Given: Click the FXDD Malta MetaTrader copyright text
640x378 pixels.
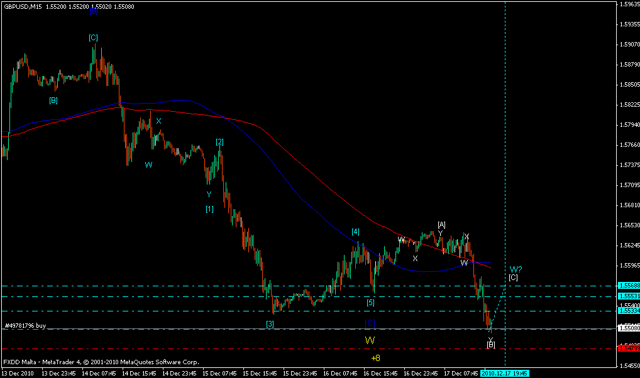Looking at the screenshot, I should click(x=101, y=362).
